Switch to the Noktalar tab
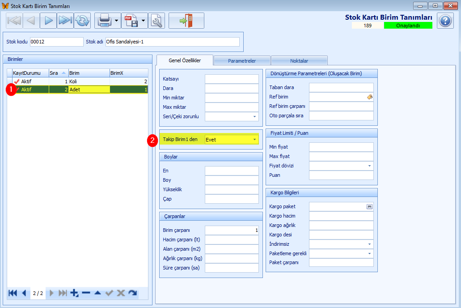 pyautogui.click(x=299, y=60)
